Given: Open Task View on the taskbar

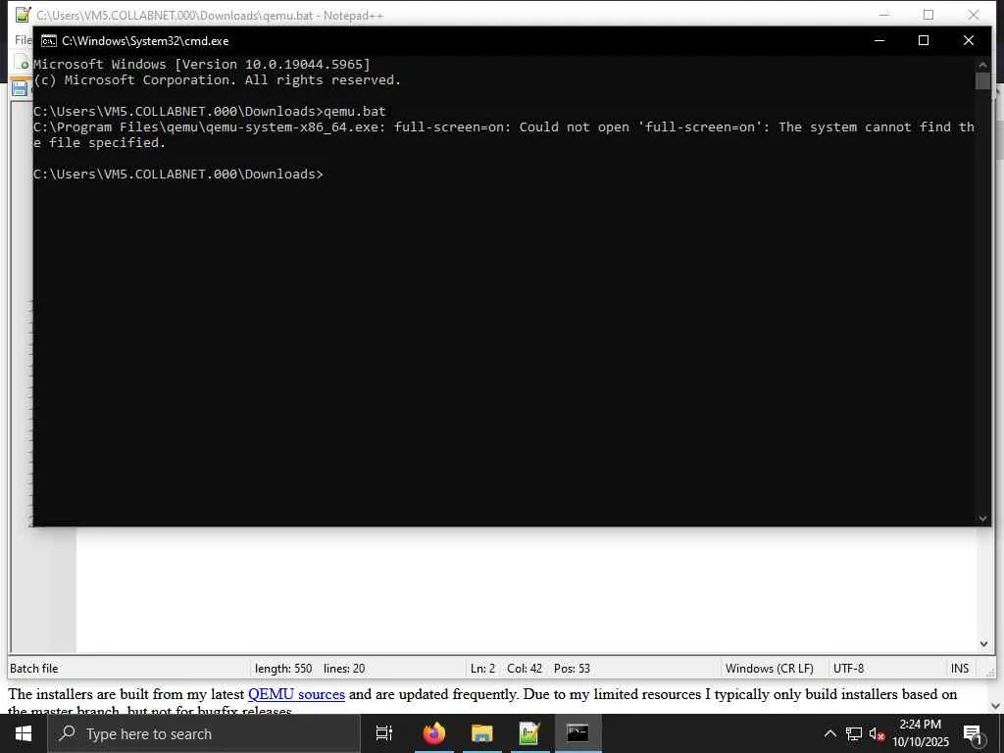Looking at the screenshot, I should pyautogui.click(x=383, y=733).
